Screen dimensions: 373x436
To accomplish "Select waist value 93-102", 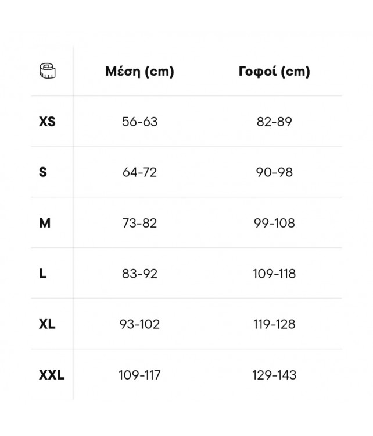I will pos(139,324).
